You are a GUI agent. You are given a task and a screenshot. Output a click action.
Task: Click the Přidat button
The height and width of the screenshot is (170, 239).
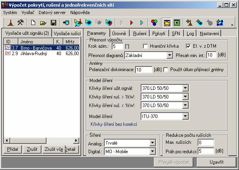12,149
